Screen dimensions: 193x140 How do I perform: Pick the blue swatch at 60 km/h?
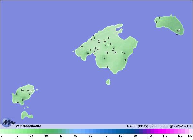(91, 131)
